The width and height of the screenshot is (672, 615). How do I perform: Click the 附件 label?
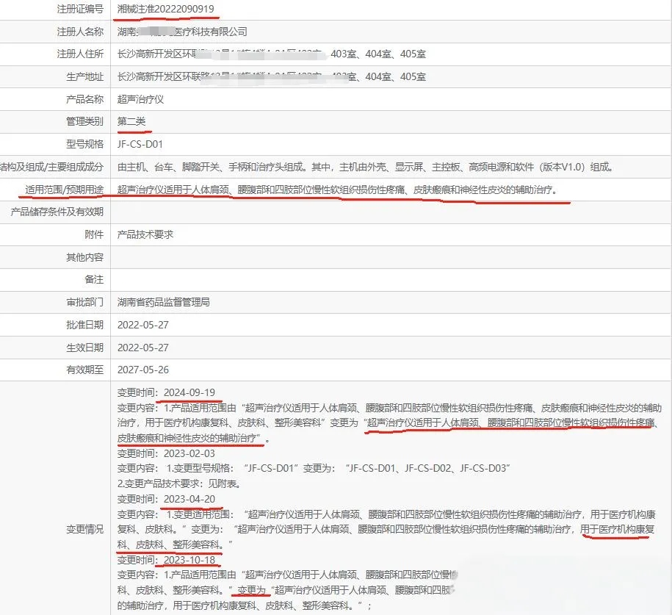coord(94,234)
